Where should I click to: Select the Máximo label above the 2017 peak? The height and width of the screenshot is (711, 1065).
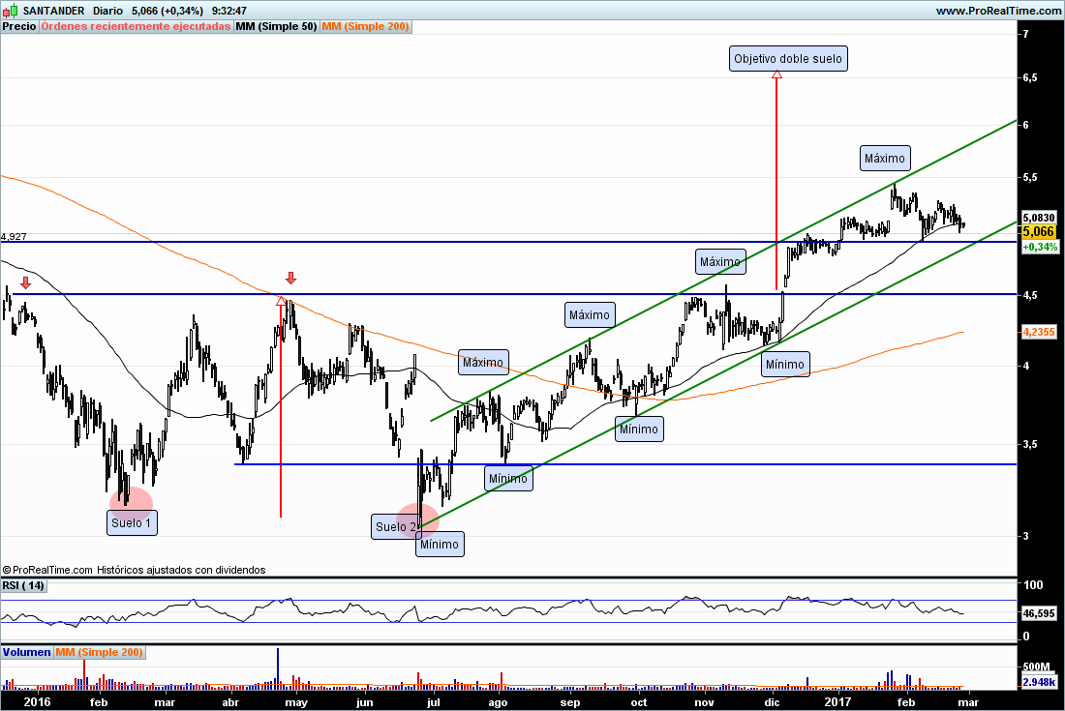[x=884, y=158]
